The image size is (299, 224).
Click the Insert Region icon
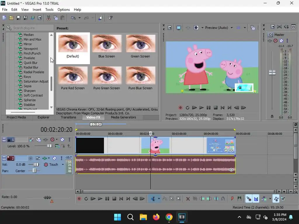[x=239, y=199]
